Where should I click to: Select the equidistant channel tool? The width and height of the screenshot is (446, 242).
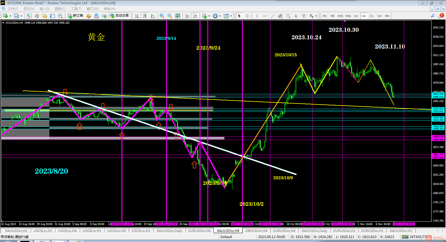tap(280, 16)
